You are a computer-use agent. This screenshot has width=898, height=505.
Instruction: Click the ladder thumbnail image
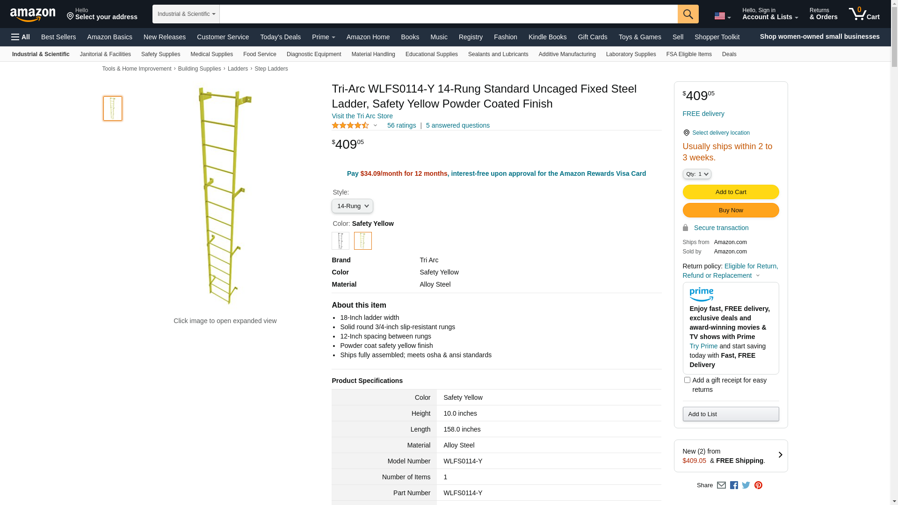pyautogui.click(x=113, y=108)
